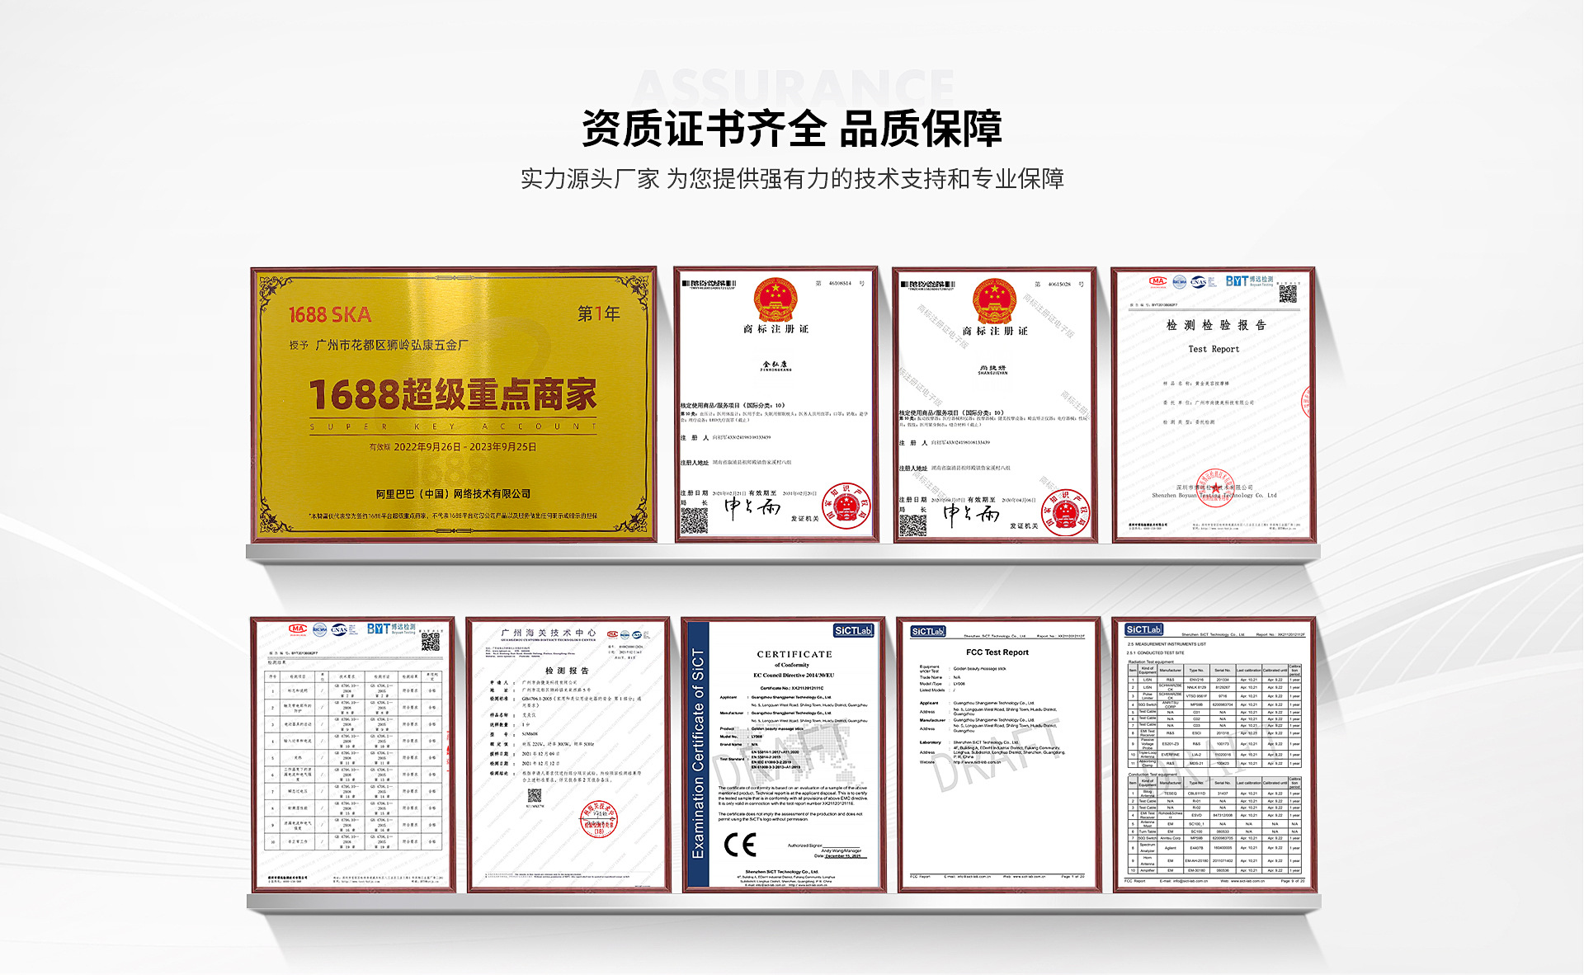Click the red stamp on the customs inspection report
Screen dimensions: 1584x975
[598, 819]
